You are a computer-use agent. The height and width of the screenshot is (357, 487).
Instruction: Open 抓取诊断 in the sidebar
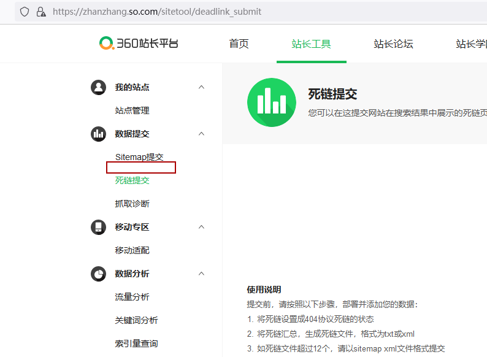pos(132,204)
